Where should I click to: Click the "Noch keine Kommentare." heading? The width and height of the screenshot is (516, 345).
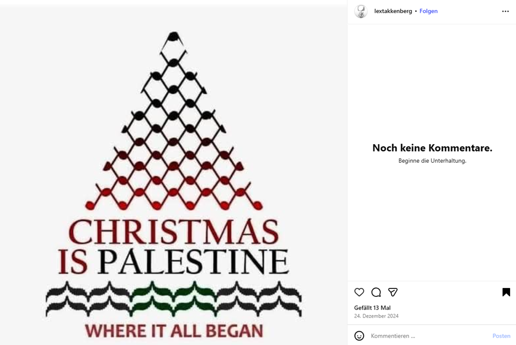point(432,148)
